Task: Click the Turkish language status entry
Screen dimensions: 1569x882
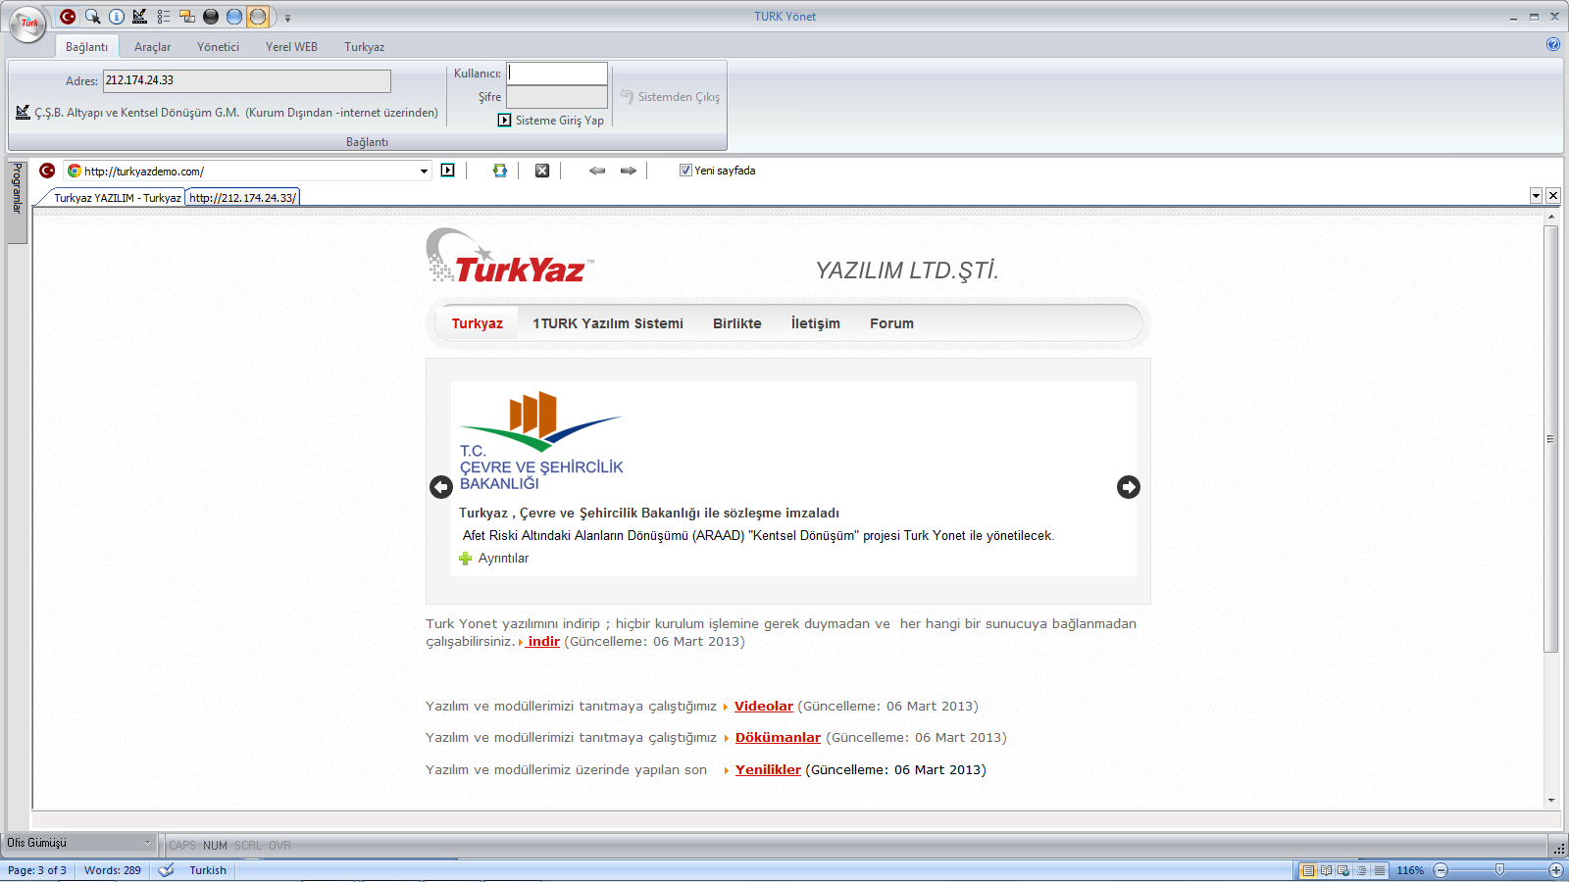Action: click(208, 870)
